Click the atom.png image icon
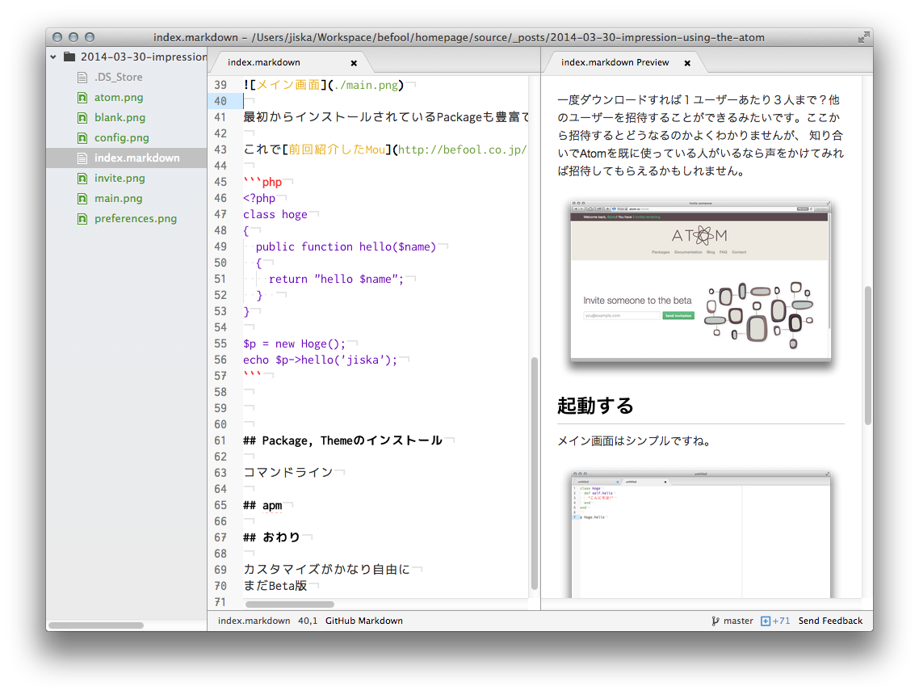This screenshot has height=695, width=919. (x=82, y=97)
